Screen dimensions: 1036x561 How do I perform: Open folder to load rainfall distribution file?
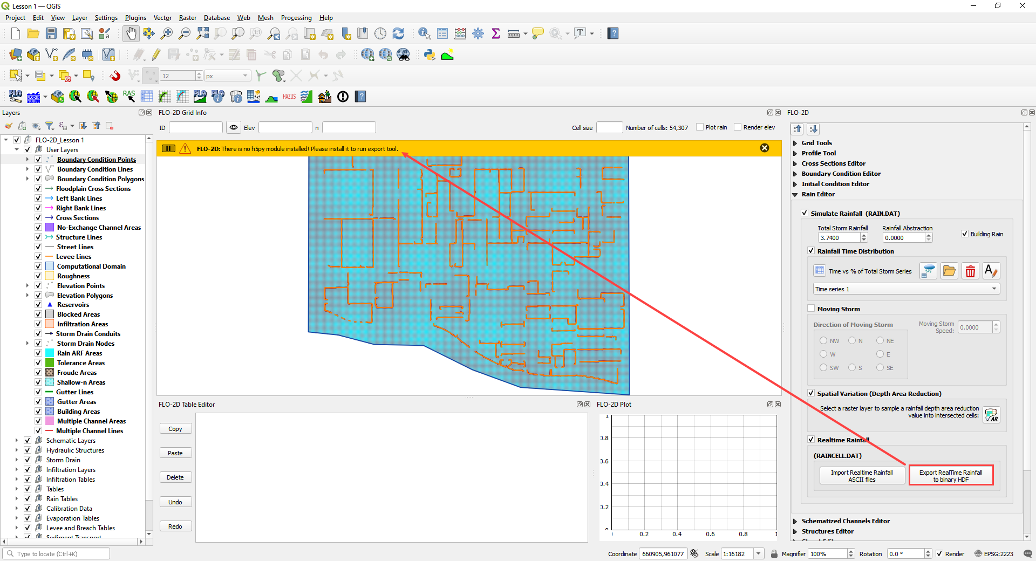click(949, 271)
